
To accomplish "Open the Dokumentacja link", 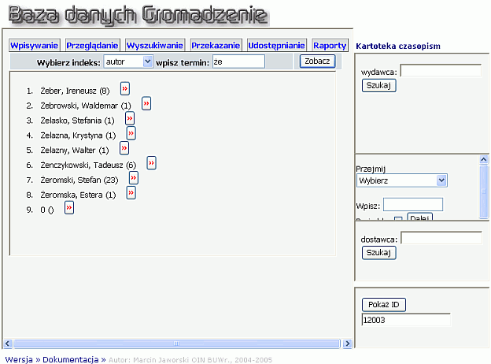I will point(71,359).
